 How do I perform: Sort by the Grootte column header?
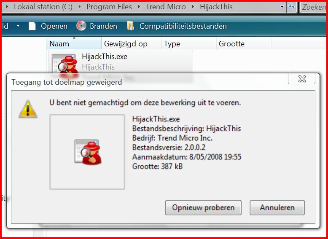[244, 44]
